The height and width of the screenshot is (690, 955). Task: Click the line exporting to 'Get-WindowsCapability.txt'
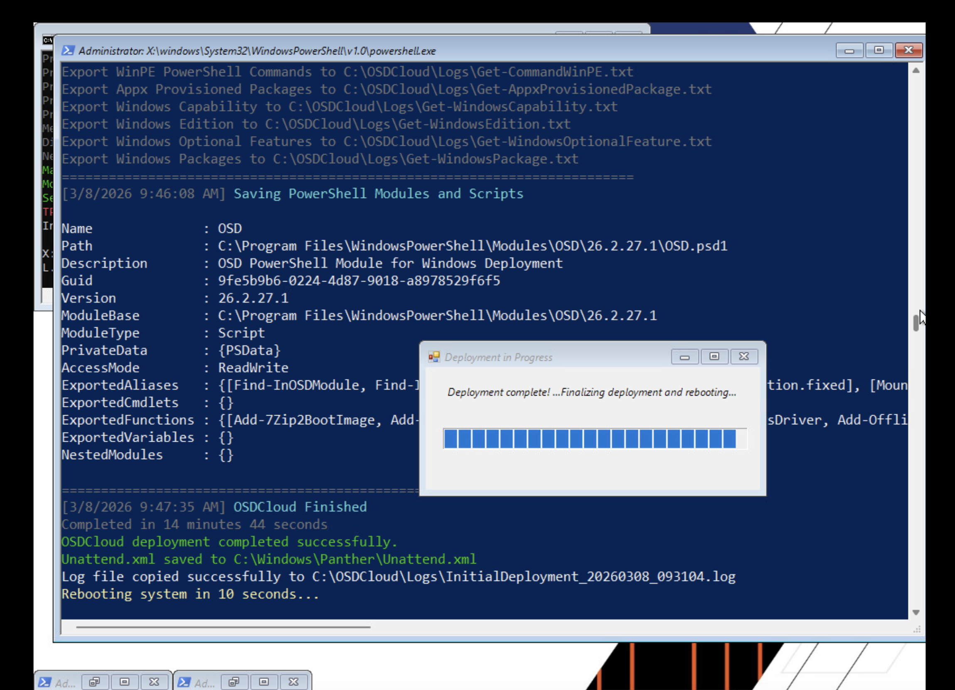coord(340,107)
